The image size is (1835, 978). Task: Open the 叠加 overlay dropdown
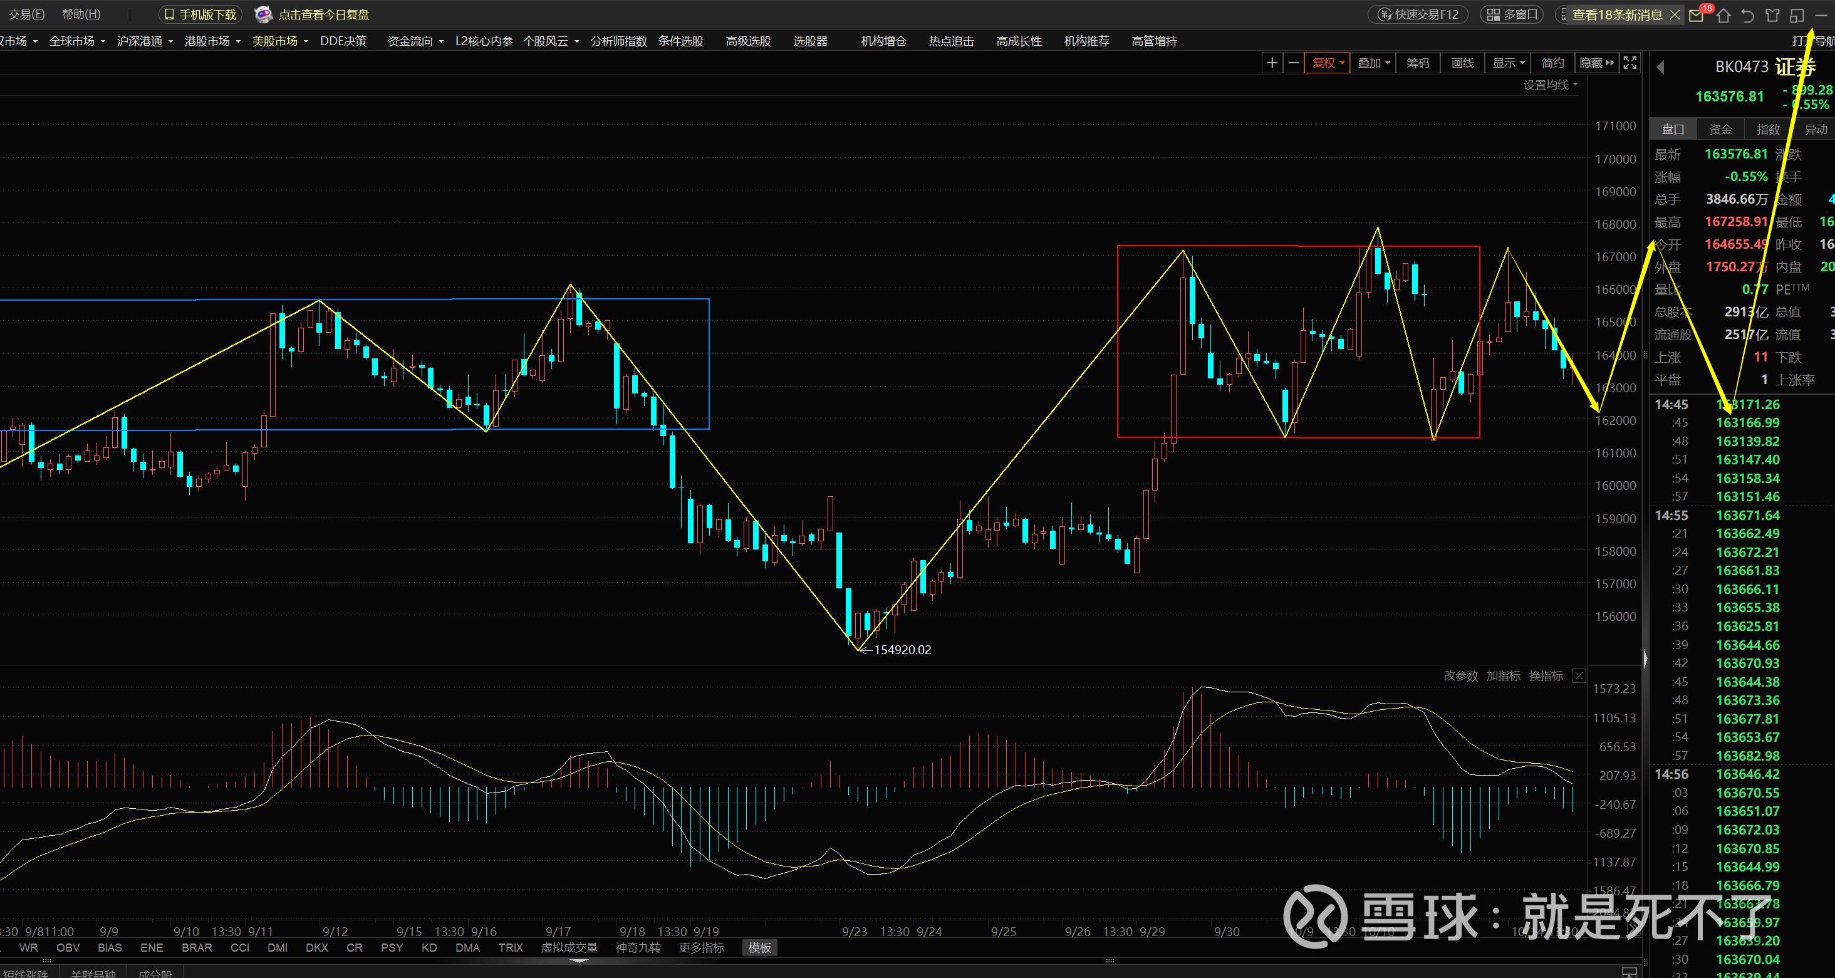[1373, 63]
